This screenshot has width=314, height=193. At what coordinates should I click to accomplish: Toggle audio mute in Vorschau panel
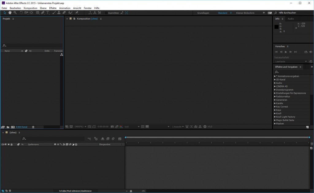pos(311,52)
